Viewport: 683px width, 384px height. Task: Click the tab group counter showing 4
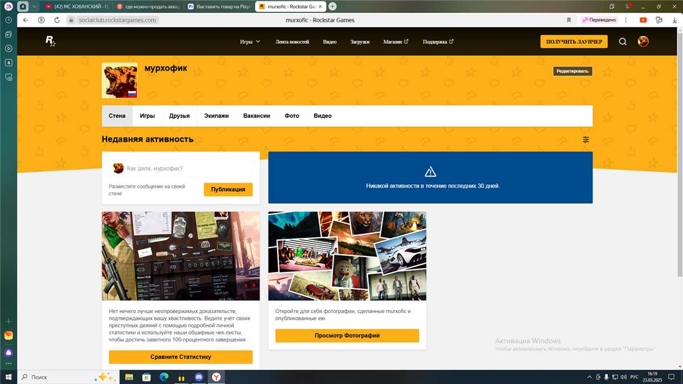click(x=23, y=6)
